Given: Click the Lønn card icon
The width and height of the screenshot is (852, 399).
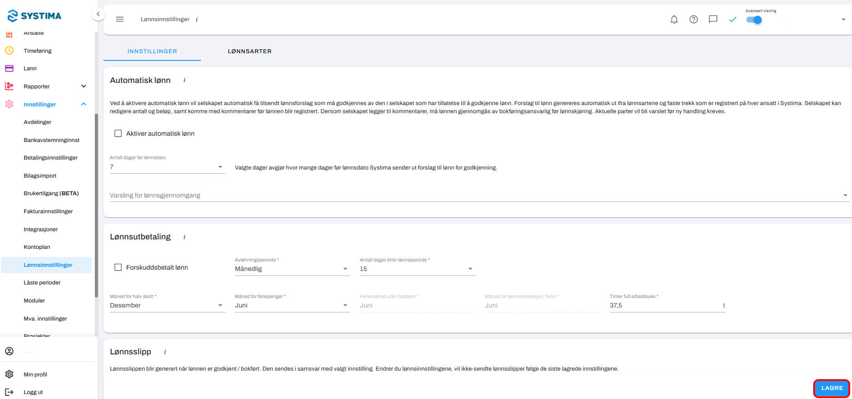Looking at the screenshot, I should [9, 69].
